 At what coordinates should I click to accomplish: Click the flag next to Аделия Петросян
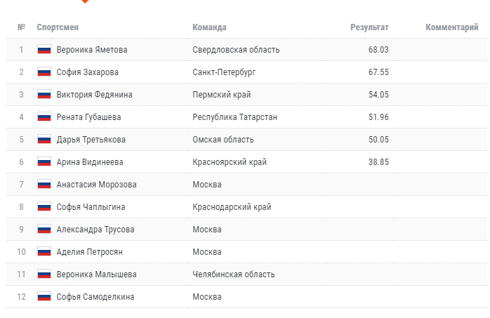44,252
